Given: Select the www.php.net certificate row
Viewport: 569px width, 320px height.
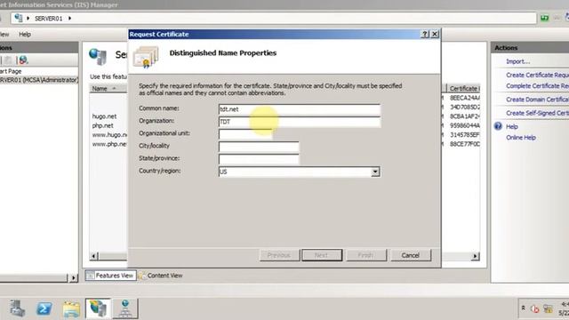Looking at the screenshot, I should [x=109, y=144].
